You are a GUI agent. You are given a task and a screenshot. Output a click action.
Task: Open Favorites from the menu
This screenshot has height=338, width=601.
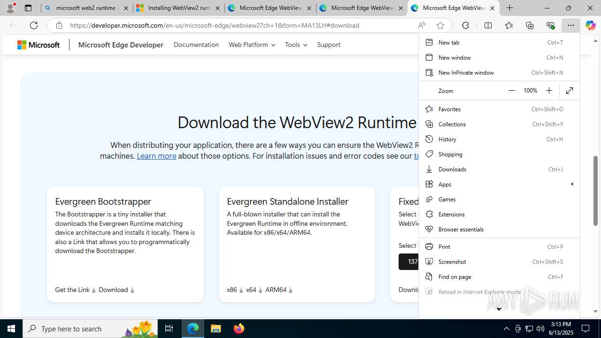499,109
